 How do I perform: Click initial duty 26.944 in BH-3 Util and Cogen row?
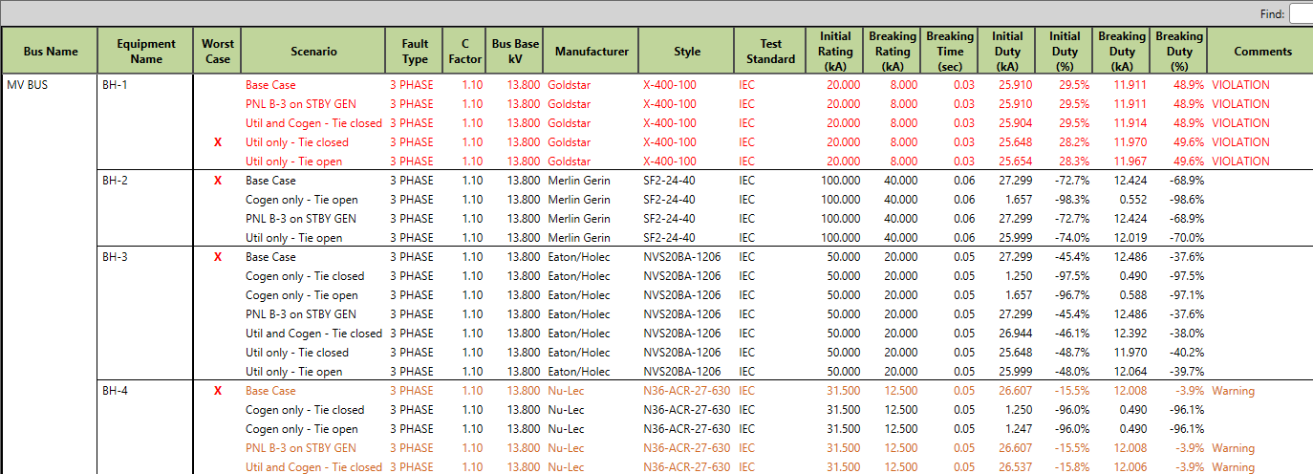click(1015, 334)
